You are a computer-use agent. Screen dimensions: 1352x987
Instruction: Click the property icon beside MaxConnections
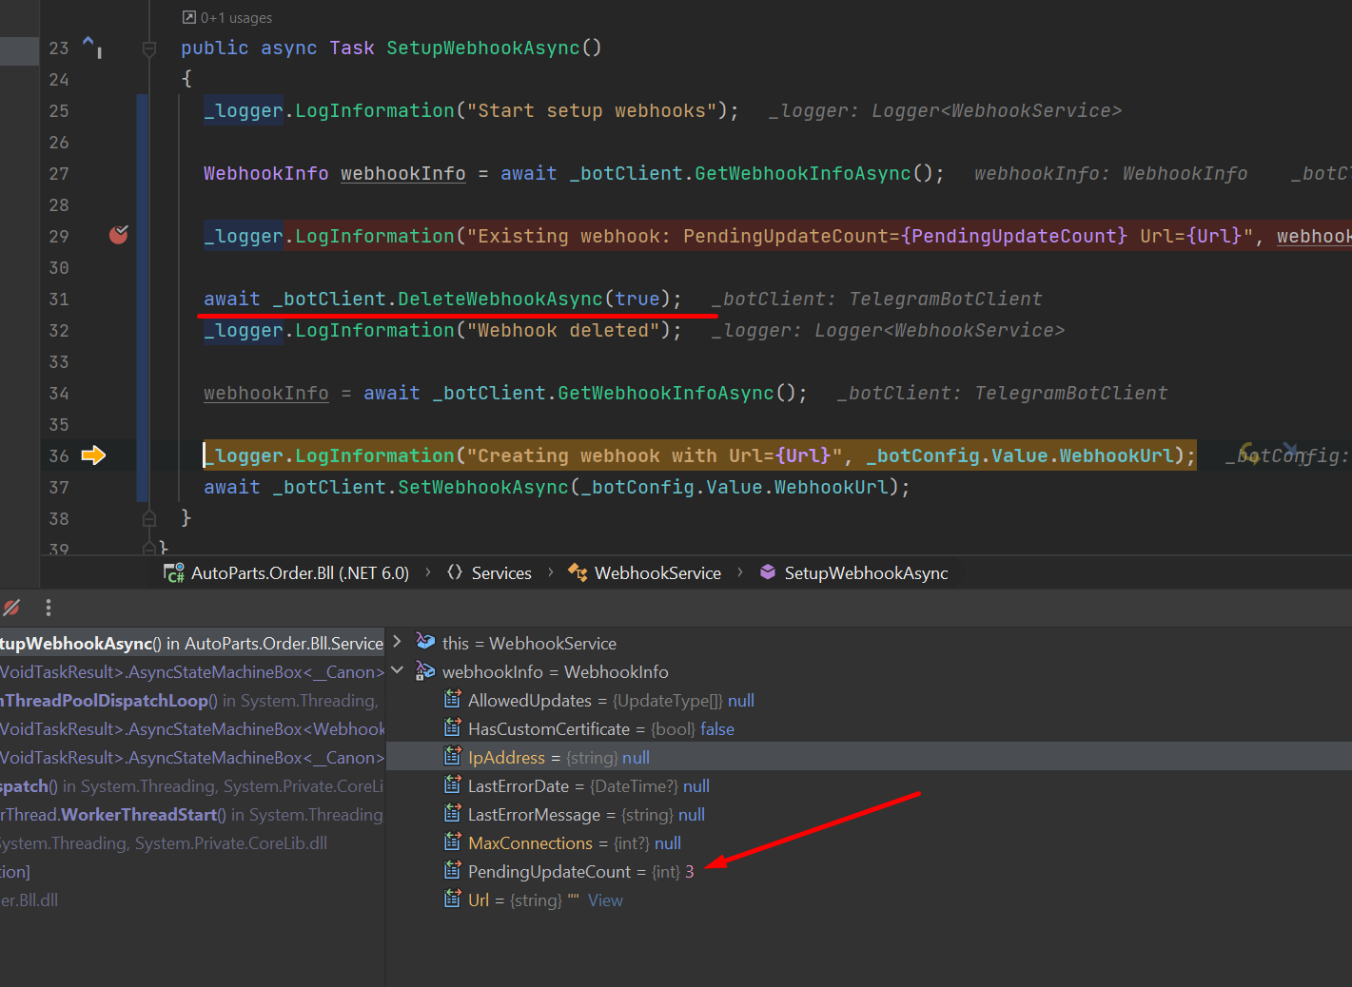point(453,842)
